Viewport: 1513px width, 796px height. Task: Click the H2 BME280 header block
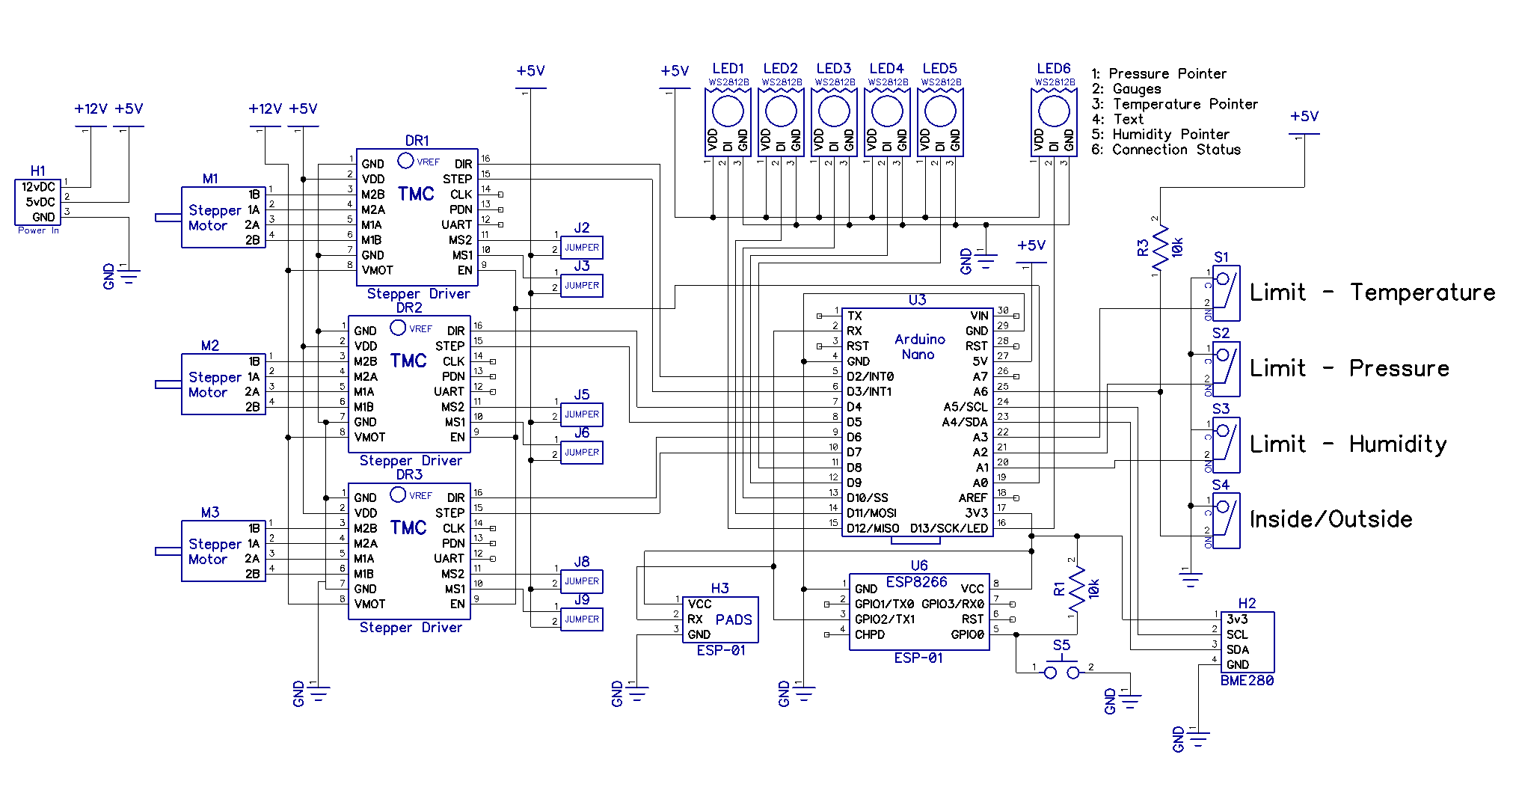[1247, 642]
